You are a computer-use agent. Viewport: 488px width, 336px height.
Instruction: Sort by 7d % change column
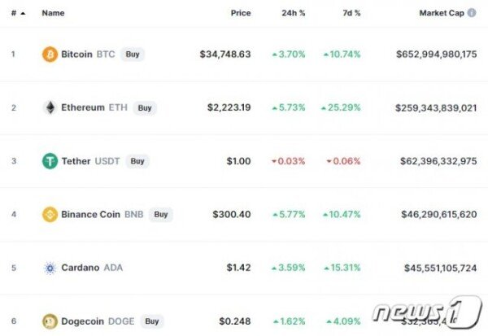(351, 13)
